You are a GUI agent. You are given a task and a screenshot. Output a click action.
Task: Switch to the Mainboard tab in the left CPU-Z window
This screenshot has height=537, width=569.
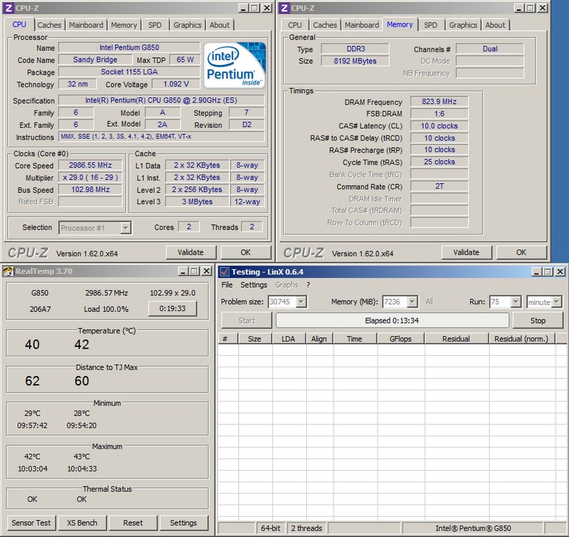[x=86, y=25]
